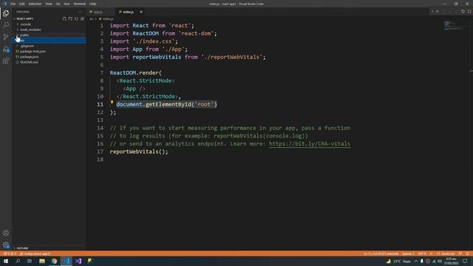
Task: Open the Selection menu
Action: point(35,4)
